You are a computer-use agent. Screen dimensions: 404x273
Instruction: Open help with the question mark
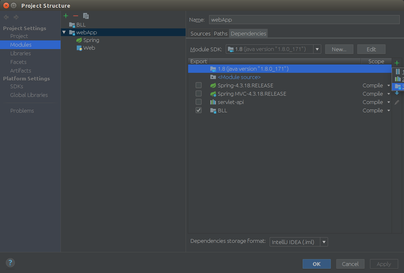(10, 263)
